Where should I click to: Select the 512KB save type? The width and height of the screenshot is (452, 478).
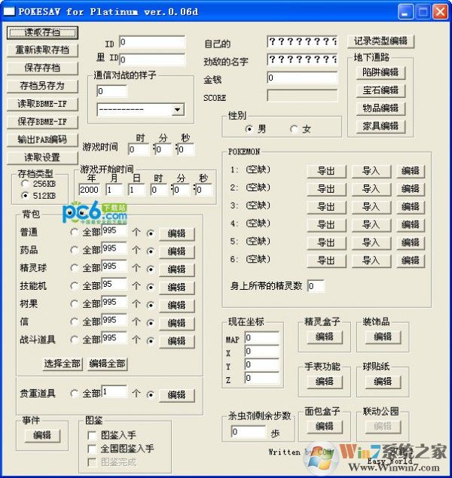point(26,196)
